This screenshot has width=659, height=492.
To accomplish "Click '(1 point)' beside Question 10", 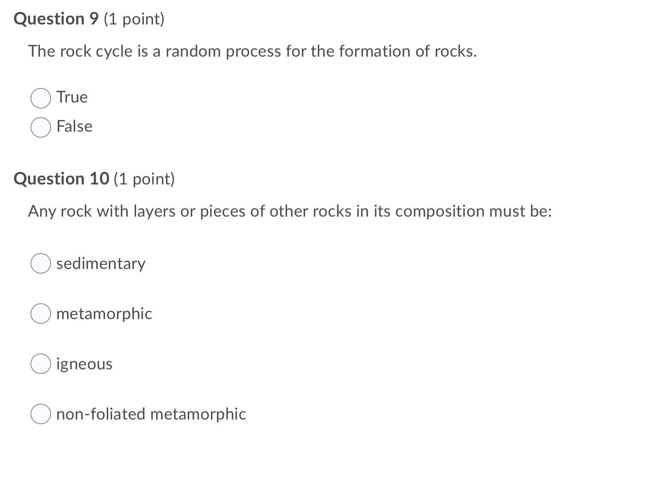I will tap(144, 179).
